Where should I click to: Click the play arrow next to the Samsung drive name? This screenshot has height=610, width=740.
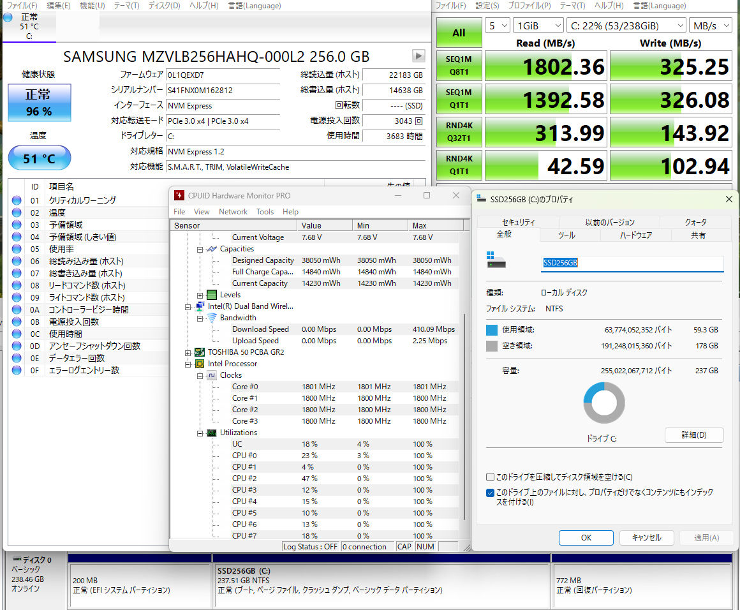click(418, 56)
